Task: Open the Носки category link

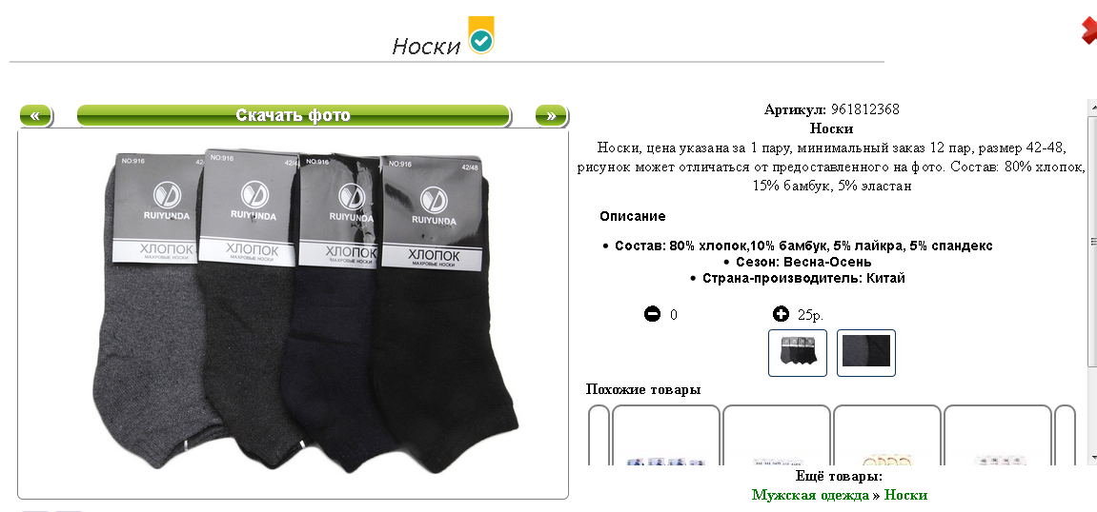Action: (905, 495)
